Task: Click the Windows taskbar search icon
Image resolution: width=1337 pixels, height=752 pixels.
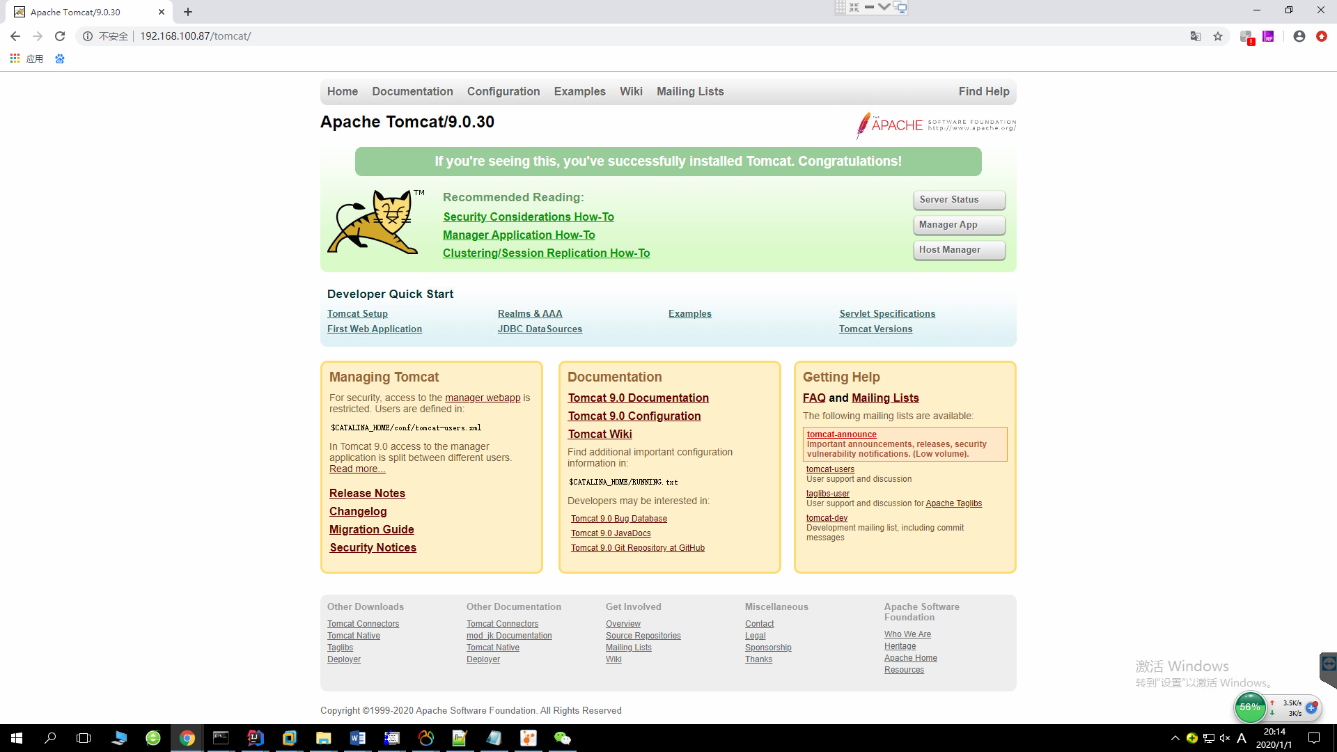Action: 49,737
